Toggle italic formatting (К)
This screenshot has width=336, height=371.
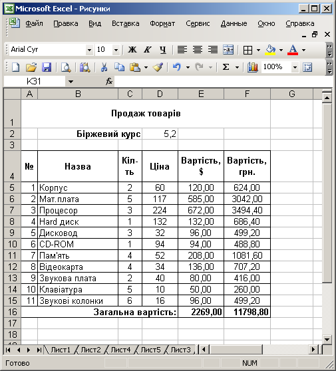[148, 50]
